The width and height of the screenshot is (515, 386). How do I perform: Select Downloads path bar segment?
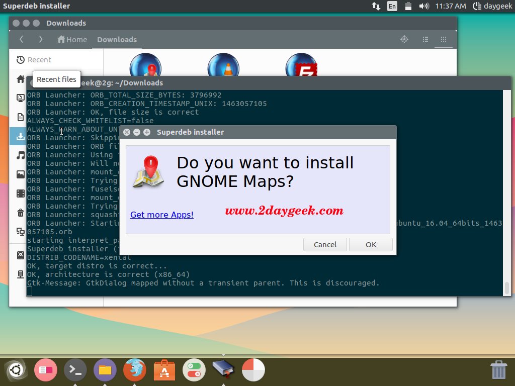pyautogui.click(x=117, y=40)
